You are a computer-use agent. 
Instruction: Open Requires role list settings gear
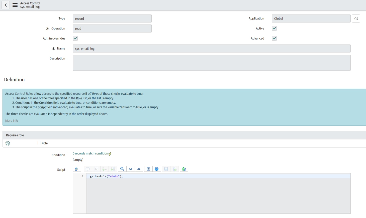(x=8, y=143)
